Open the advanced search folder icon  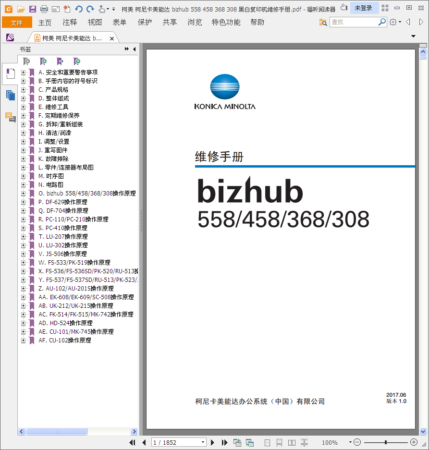click(x=323, y=22)
